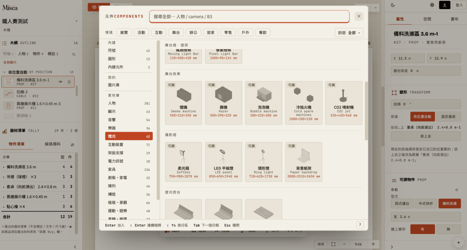This screenshot has width=467, height=250.
Task: Open the 篩選 全部 filter dropdown
Action: [349, 33]
